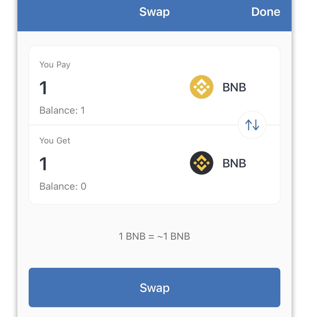The image size is (309, 317).
Task: Tap the swap direction arrows icon
Action: click(252, 125)
